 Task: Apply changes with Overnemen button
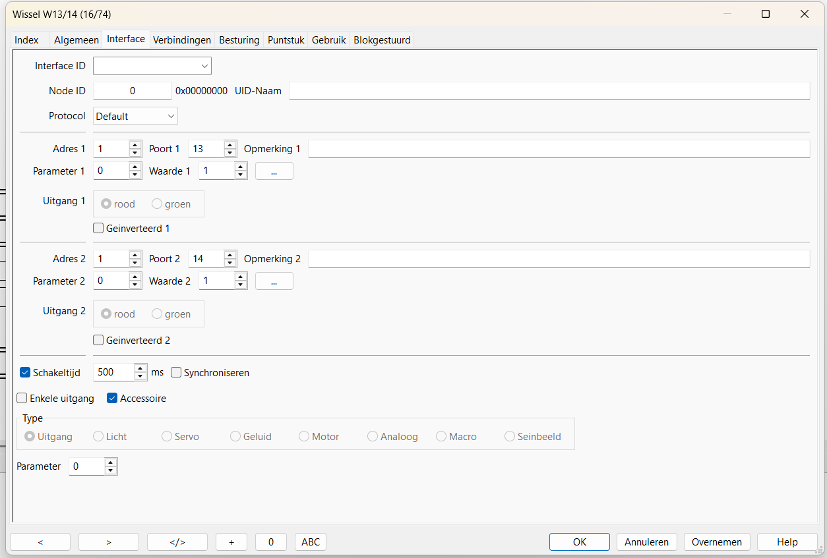(x=717, y=542)
